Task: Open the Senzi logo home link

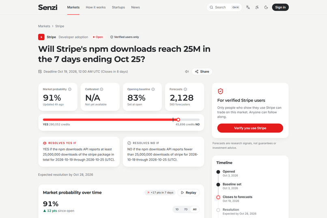Action: pos(47,7)
